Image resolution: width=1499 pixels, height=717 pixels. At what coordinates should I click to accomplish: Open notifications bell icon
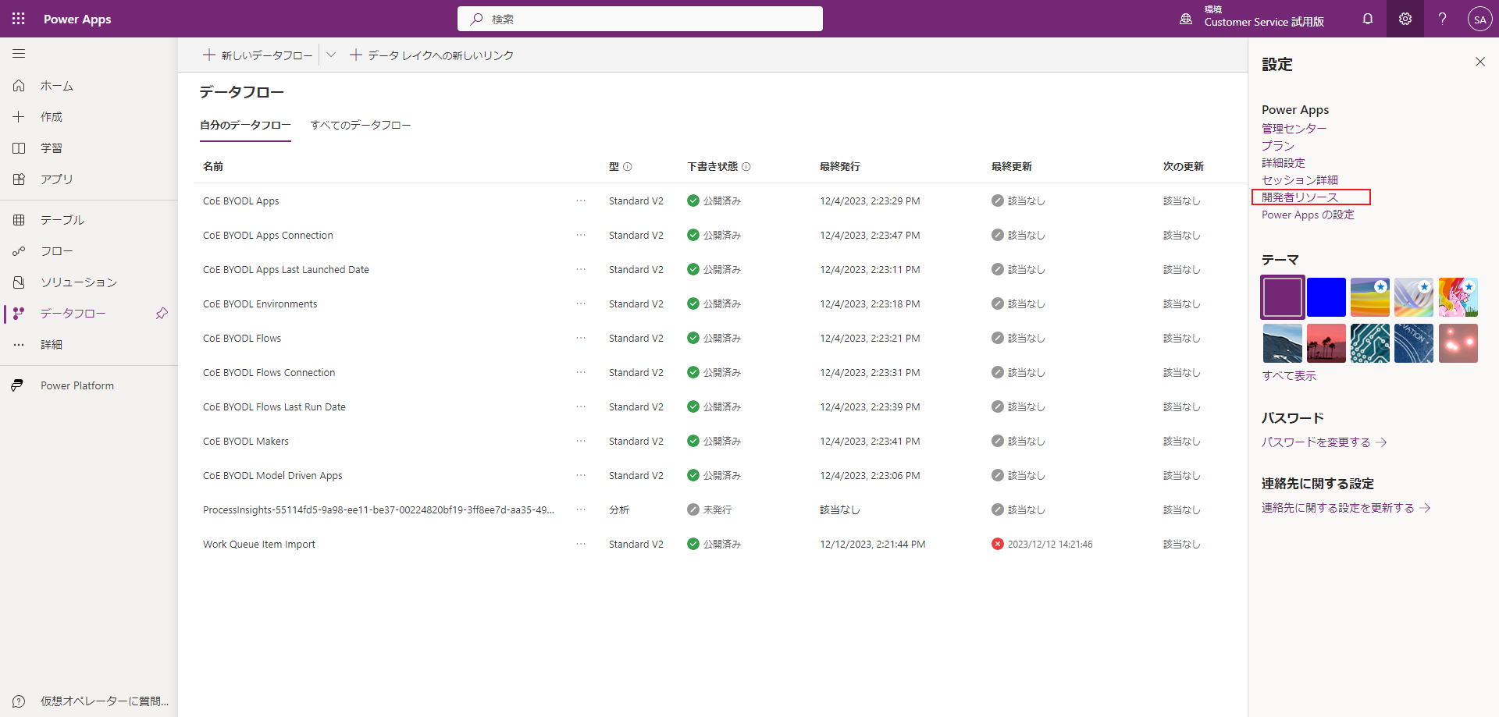click(1368, 19)
